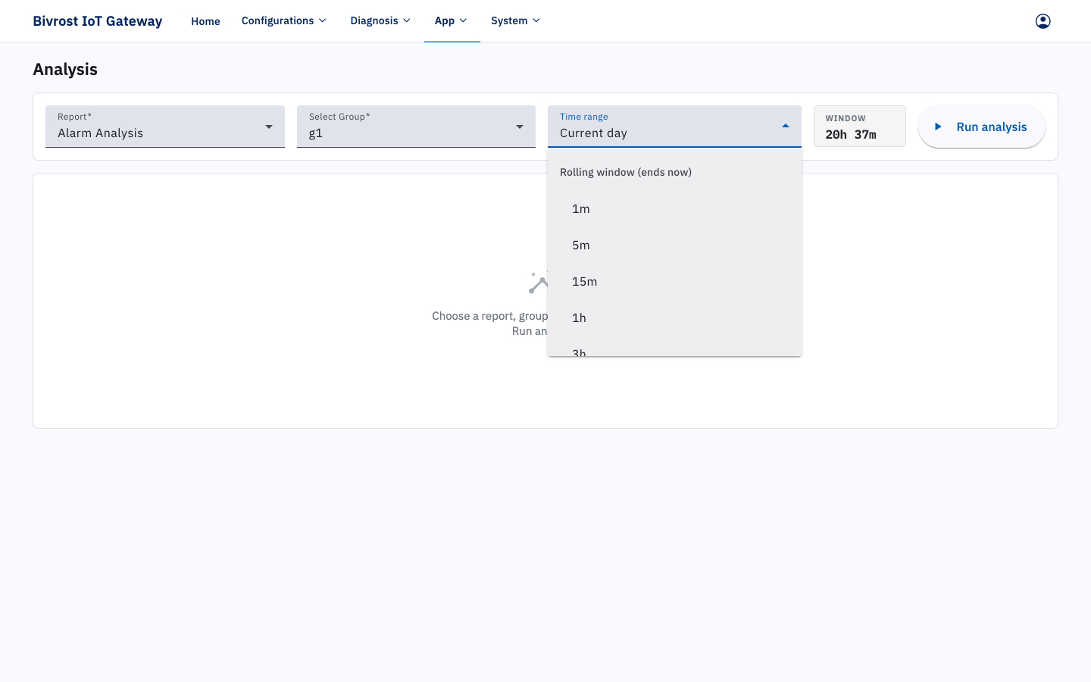The height and width of the screenshot is (682, 1091).
Task: Expand the Configurations menu
Action: [x=284, y=20]
